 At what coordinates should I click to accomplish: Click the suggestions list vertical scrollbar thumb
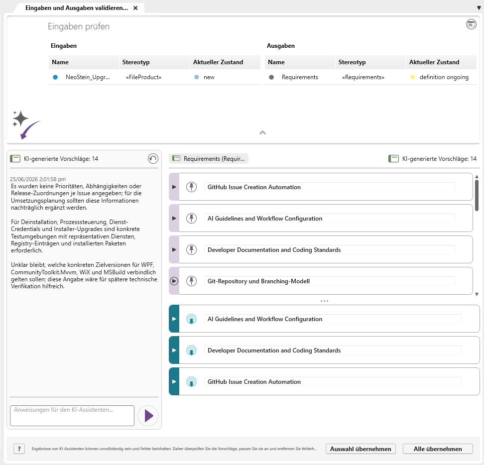tap(477, 195)
